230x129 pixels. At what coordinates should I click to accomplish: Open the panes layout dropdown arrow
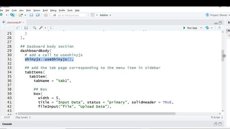97,15
